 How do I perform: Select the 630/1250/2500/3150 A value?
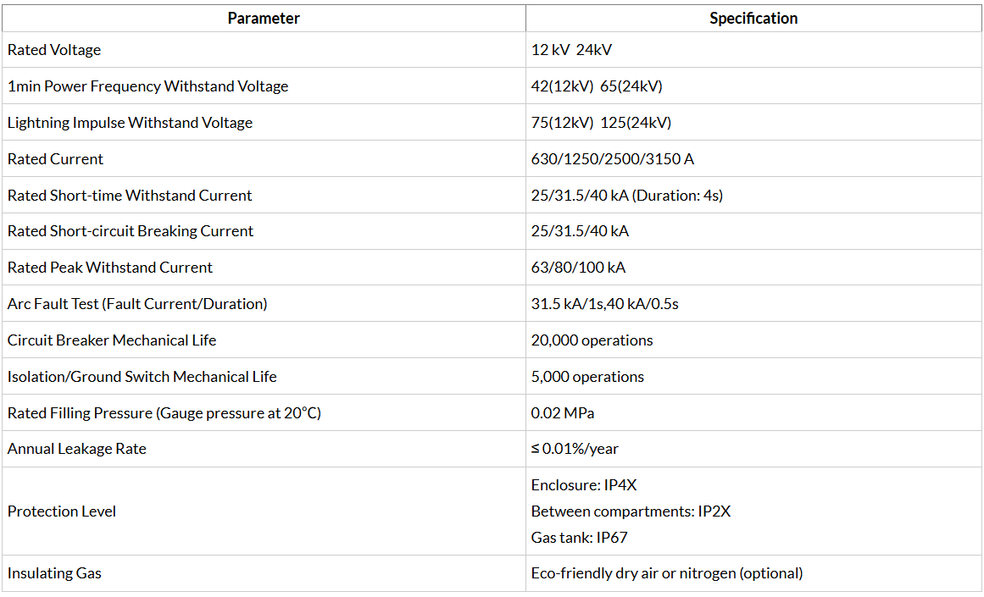[x=613, y=159]
